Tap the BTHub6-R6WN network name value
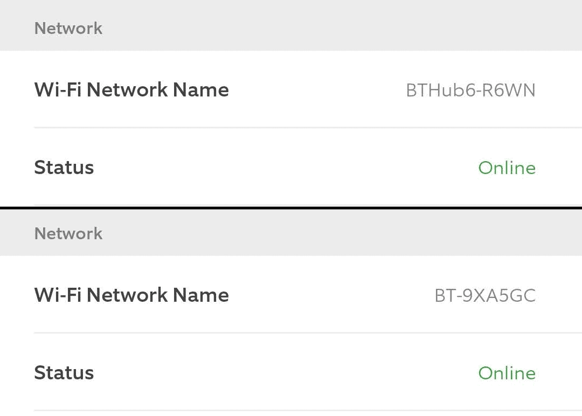Image resolution: width=582 pixels, height=416 pixels. point(470,90)
